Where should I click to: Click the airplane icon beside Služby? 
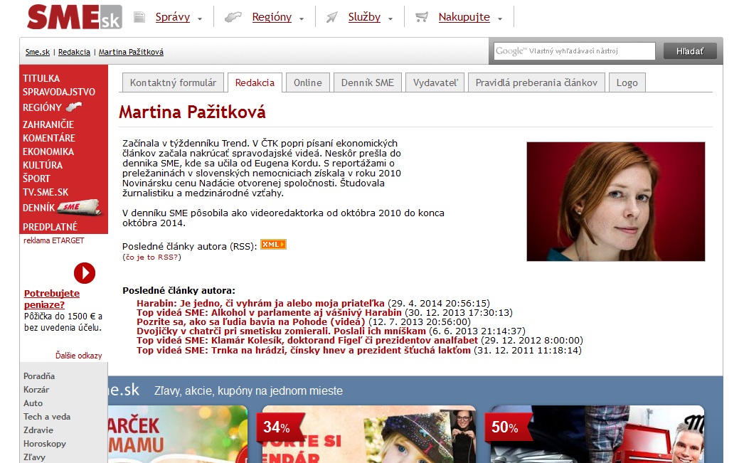click(x=331, y=17)
